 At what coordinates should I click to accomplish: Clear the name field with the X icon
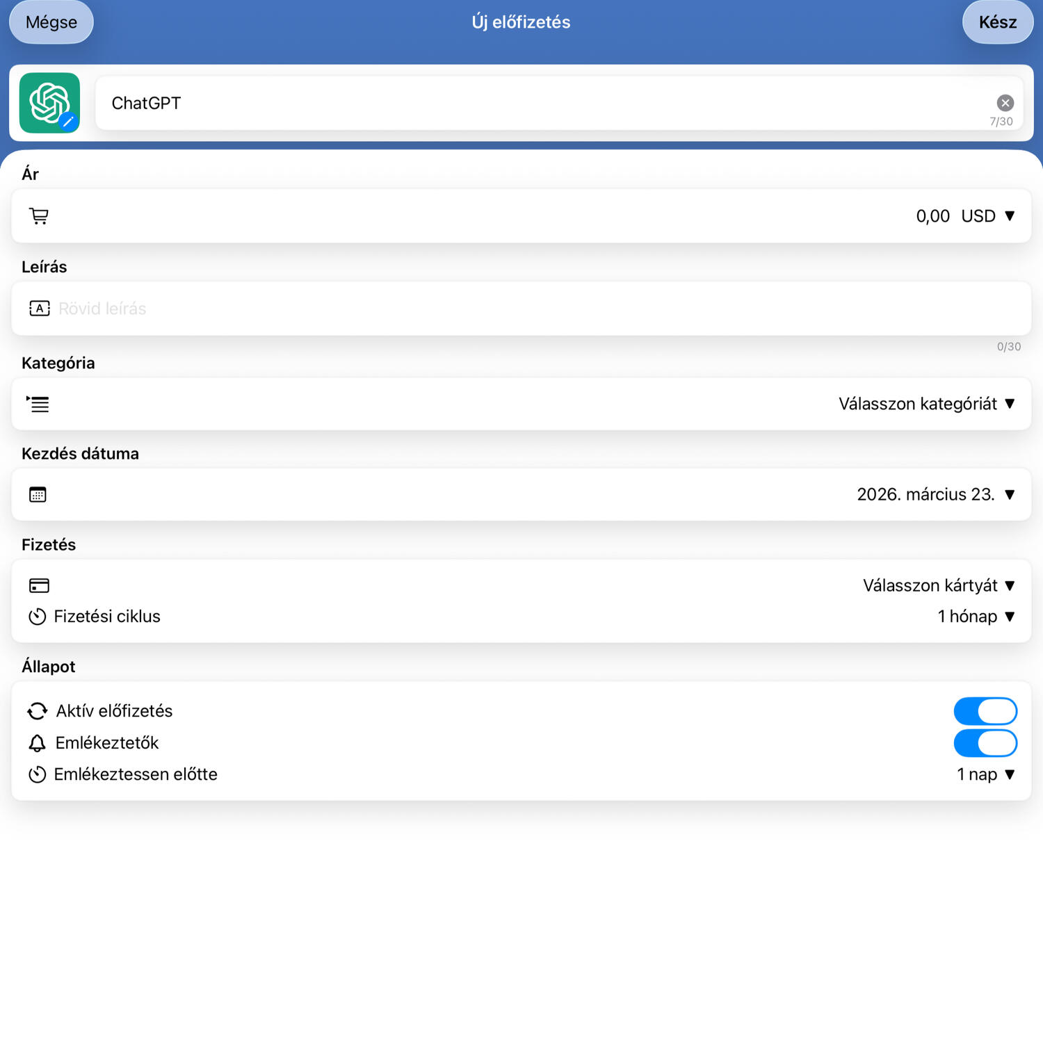pos(1005,103)
